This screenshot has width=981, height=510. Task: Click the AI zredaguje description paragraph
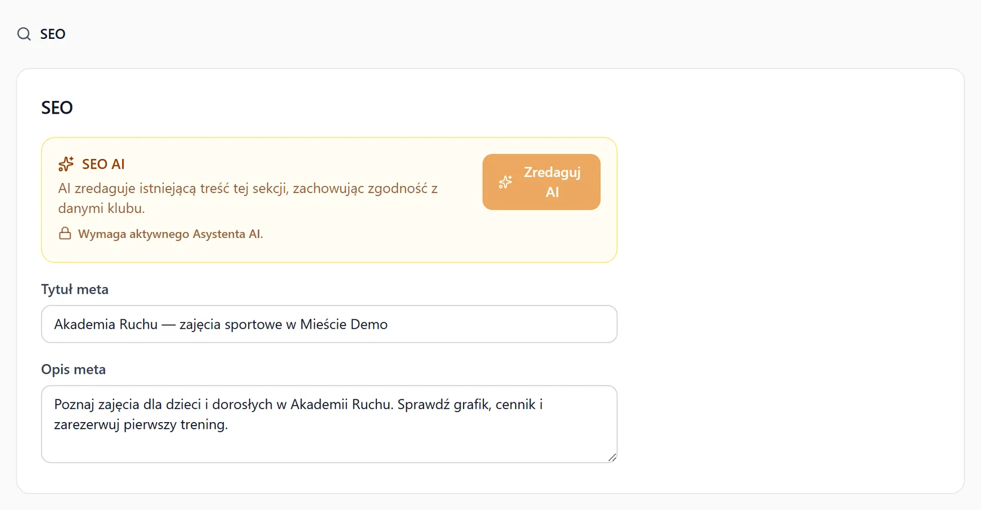248,198
